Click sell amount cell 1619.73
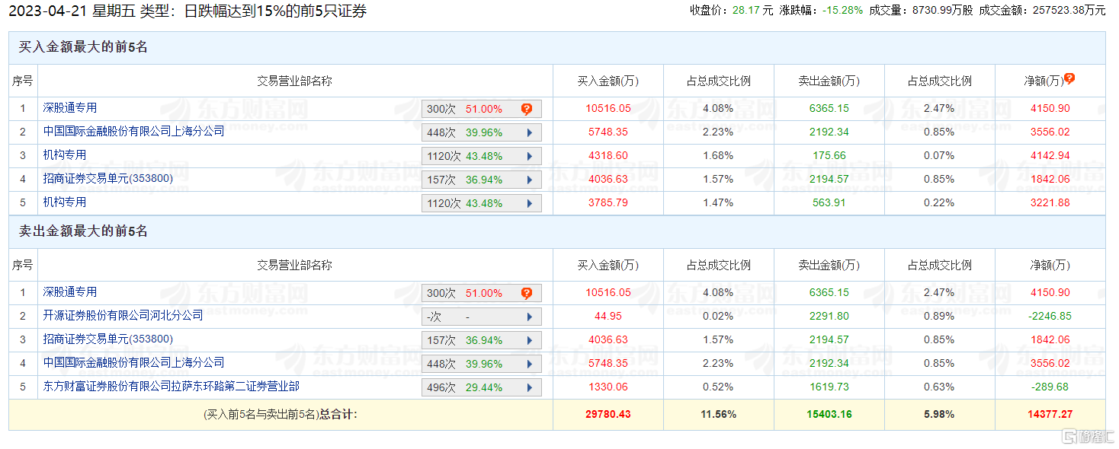The width and height of the screenshot is (1119, 449). (829, 387)
